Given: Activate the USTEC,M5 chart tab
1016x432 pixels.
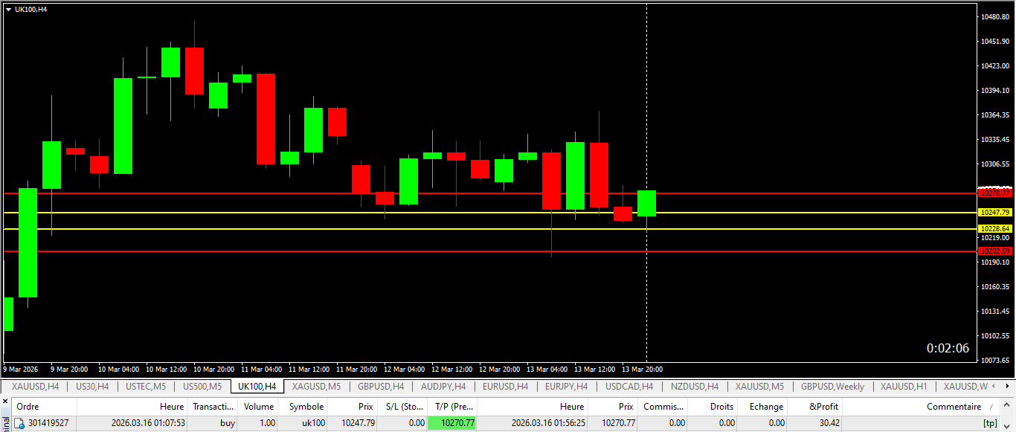Looking at the screenshot, I should [146, 387].
